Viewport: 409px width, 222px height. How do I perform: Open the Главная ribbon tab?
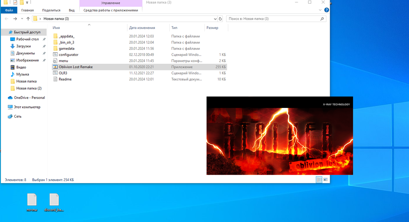(27, 10)
